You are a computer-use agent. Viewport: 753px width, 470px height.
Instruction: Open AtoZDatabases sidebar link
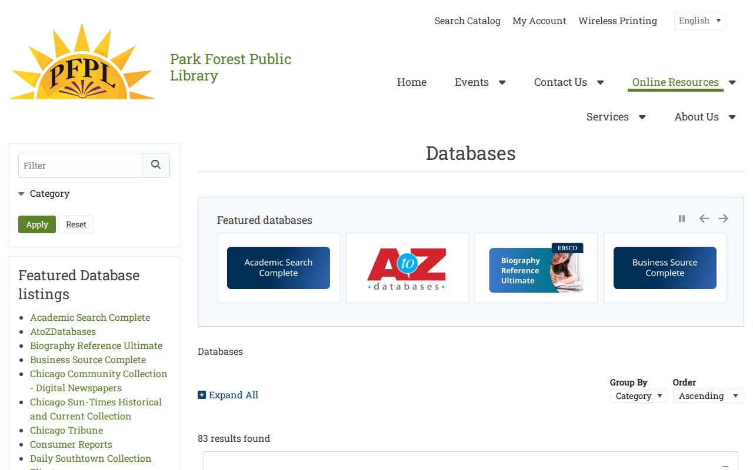click(63, 331)
